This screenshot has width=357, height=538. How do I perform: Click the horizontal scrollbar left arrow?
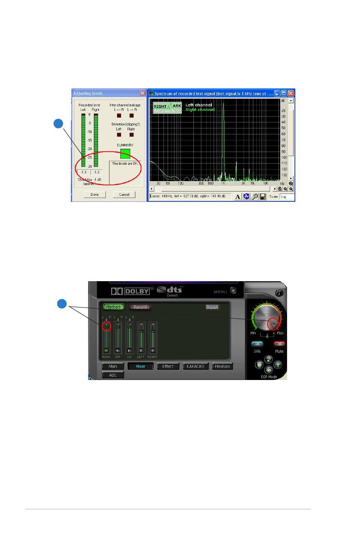(x=152, y=189)
